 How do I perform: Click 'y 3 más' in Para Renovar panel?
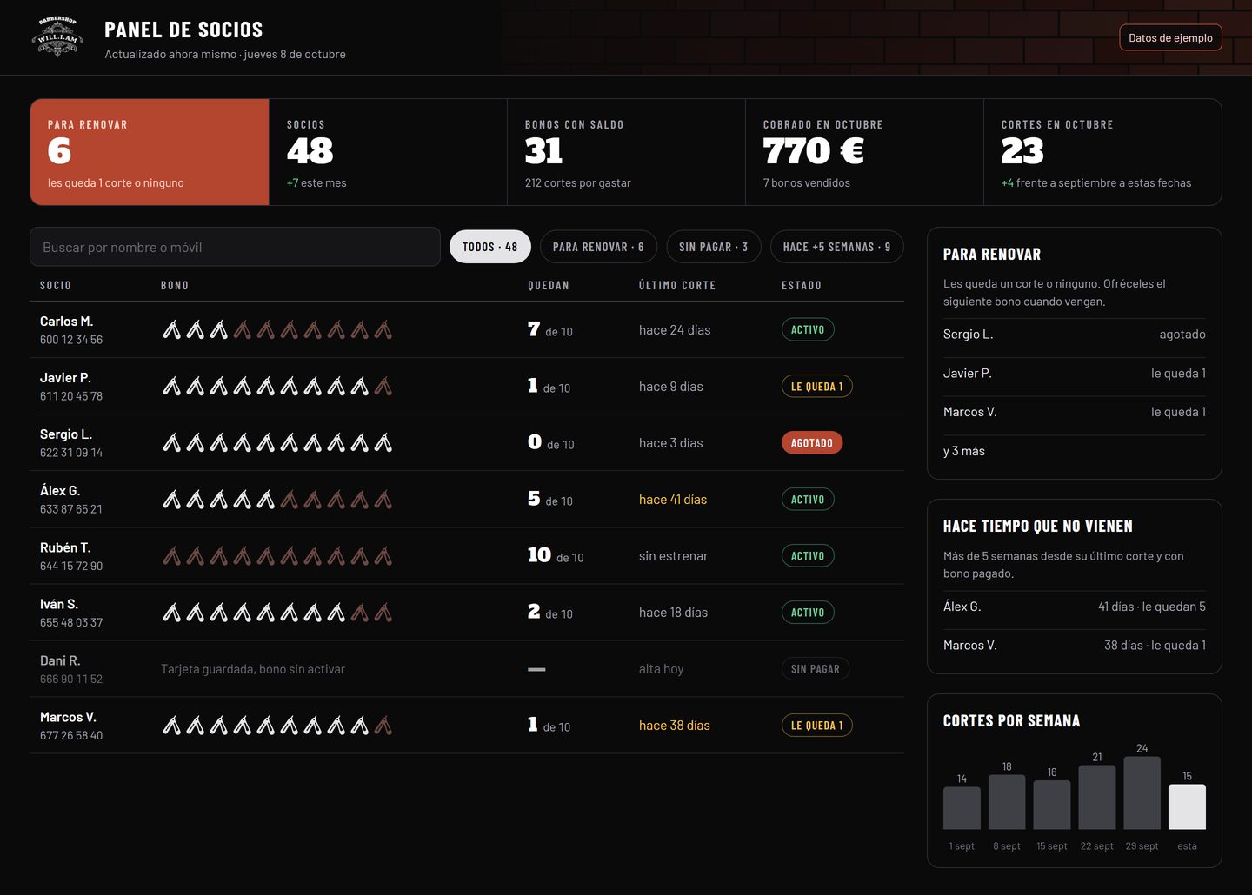tap(964, 451)
